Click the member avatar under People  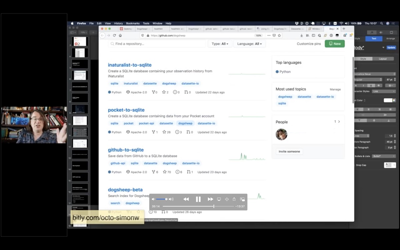point(282,134)
